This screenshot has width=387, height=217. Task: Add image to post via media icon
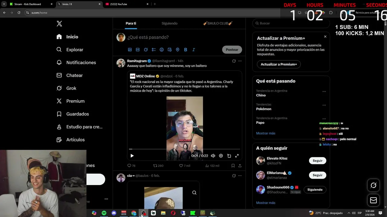click(130, 50)
